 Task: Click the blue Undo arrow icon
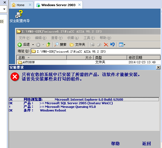(x=112, y=45)
